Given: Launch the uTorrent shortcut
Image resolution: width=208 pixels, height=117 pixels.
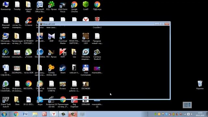Looking at the screenshot, I should tap(29, 53).
